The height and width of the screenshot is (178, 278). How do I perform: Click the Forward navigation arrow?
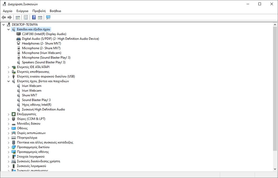pos(10,17)
